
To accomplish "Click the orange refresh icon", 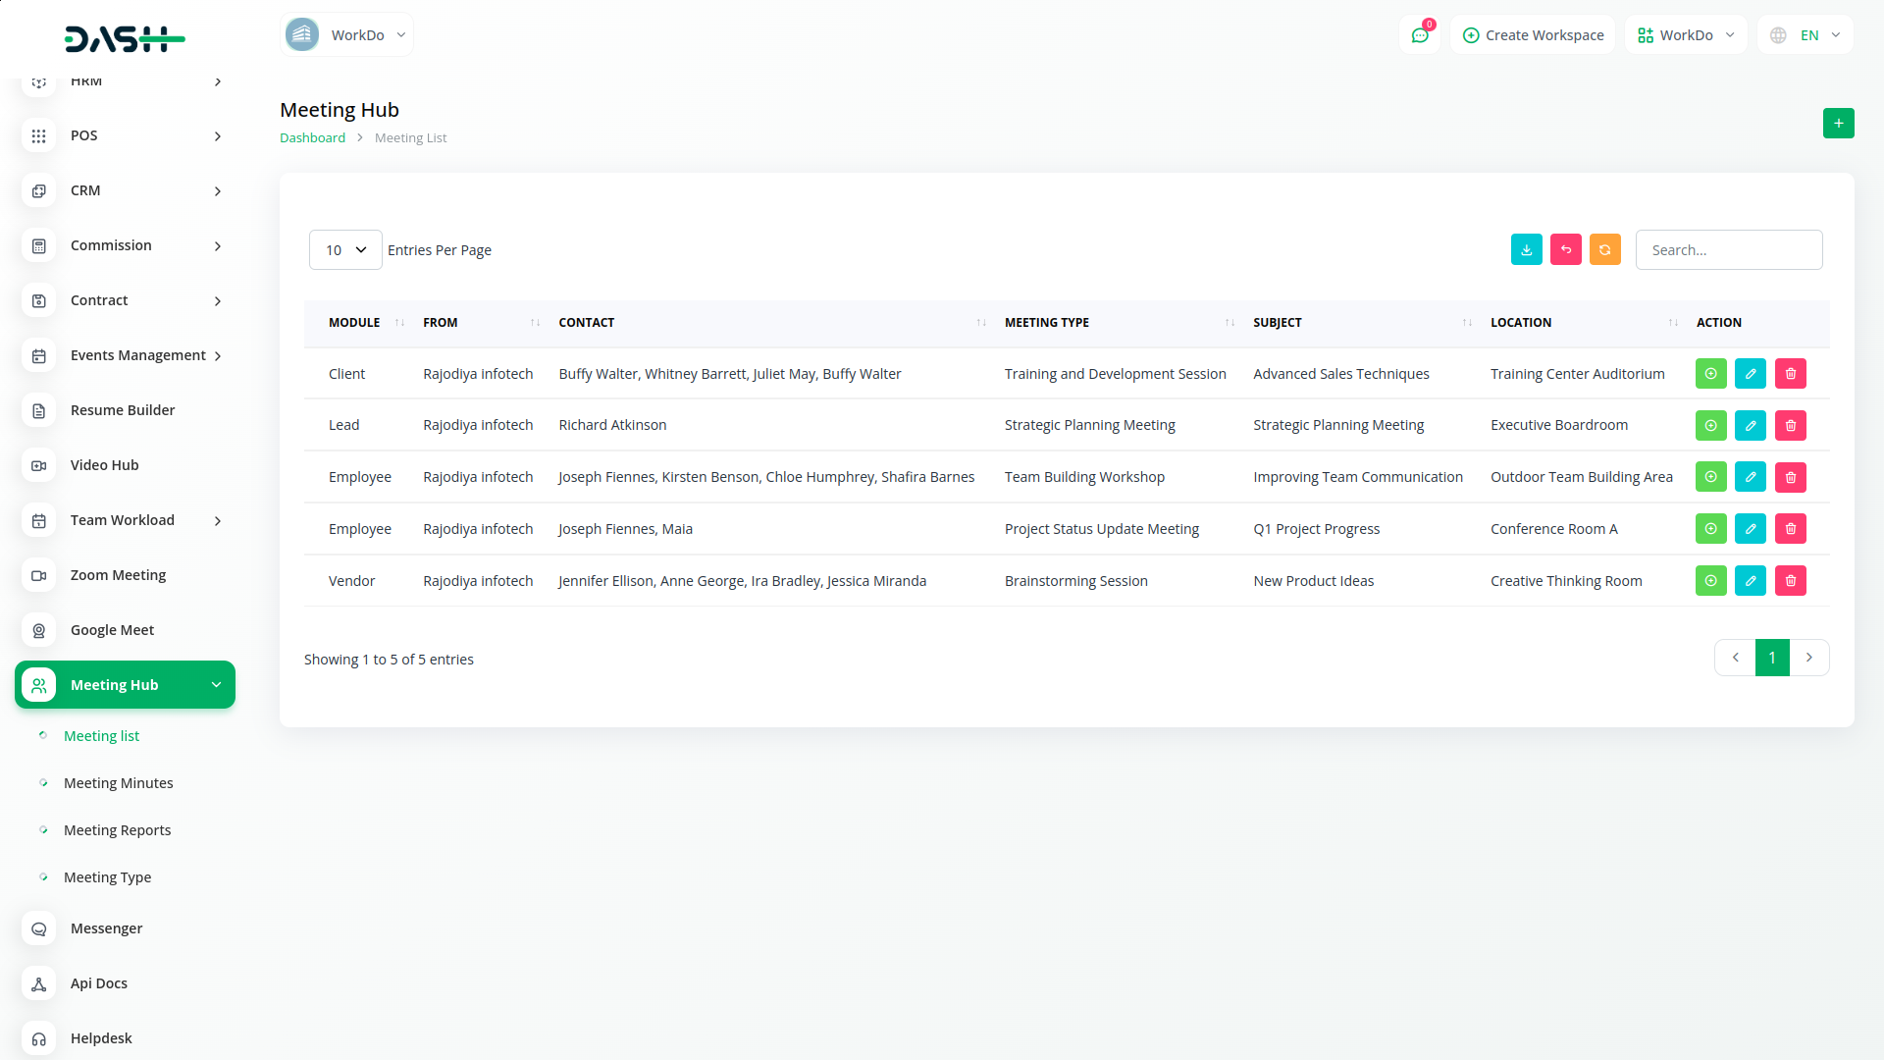I will (1604, 250).
